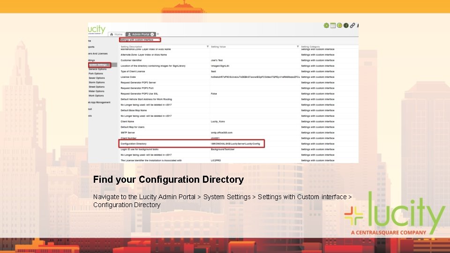Select Login ID for background tasks row
Image resolution: width=450 pixels, height=253 pixels.
coord(140,149)
